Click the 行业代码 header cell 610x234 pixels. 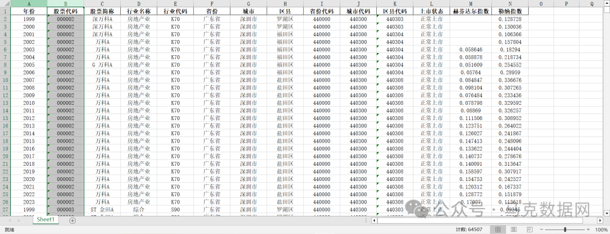(176, 11)
